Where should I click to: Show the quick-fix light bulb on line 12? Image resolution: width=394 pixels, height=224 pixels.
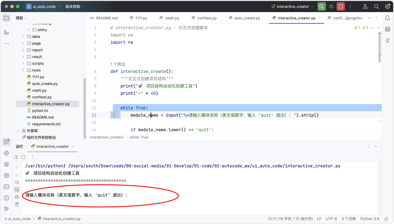(114, 115)
